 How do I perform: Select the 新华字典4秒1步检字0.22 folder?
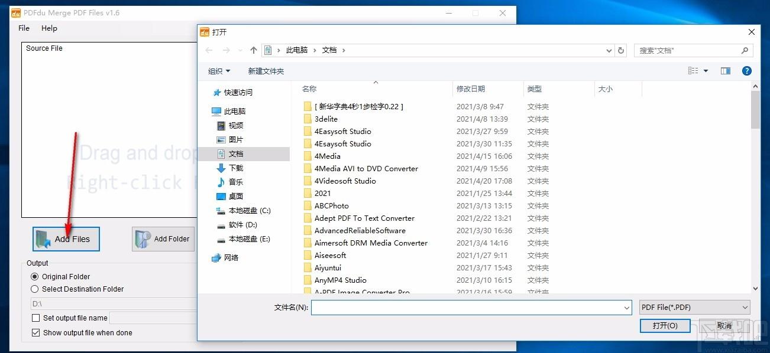tap(358, 106)
